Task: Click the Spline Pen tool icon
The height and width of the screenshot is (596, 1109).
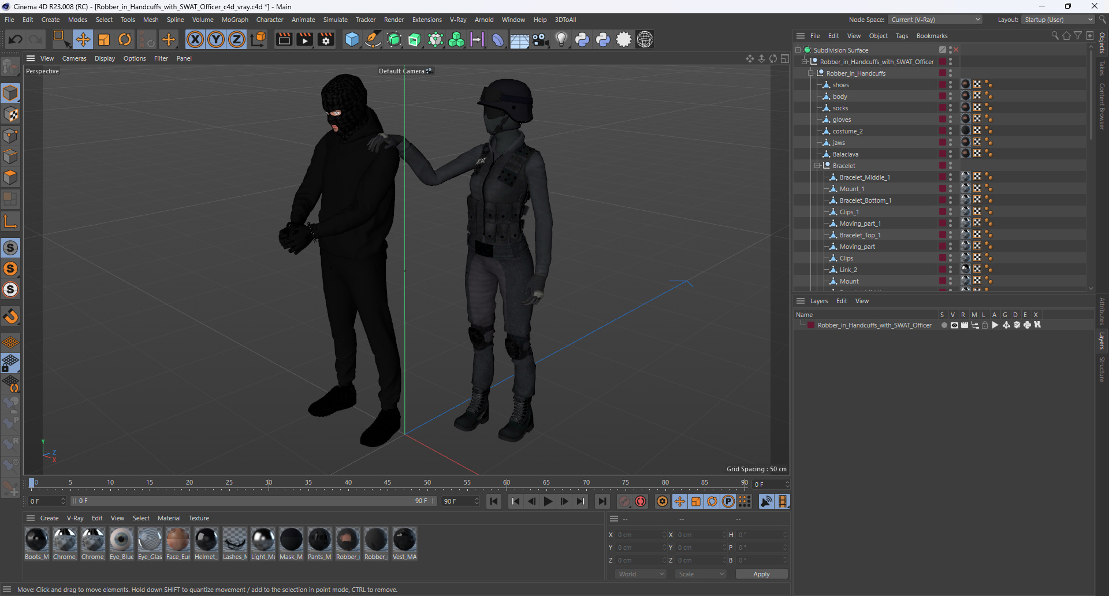Action: [x=373, y=39]
